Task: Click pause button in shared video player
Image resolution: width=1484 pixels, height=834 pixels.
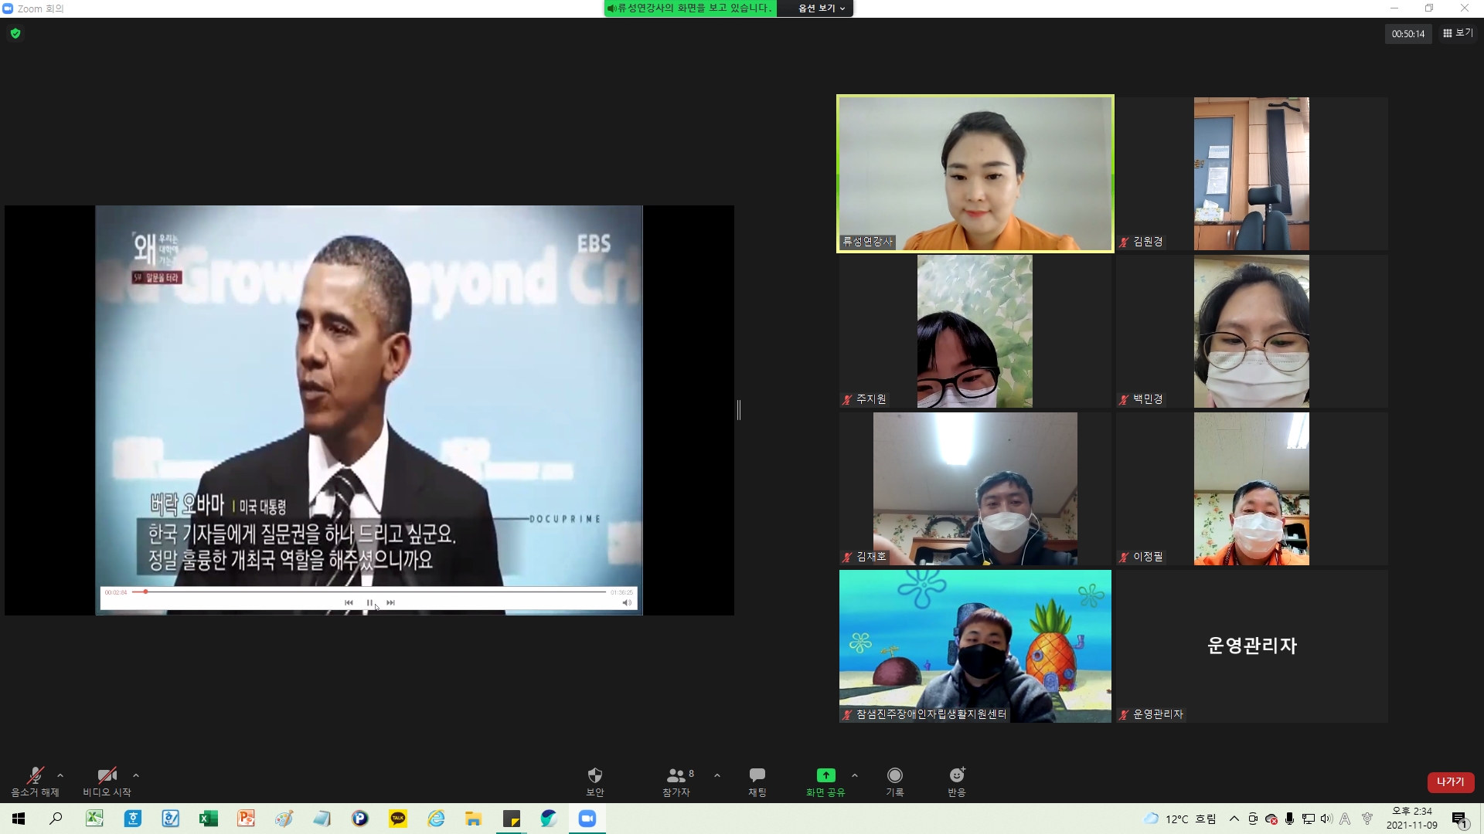Action: tap(369, 602)
